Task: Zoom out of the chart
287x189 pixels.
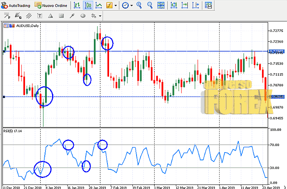Action: (x=150, y=5)
